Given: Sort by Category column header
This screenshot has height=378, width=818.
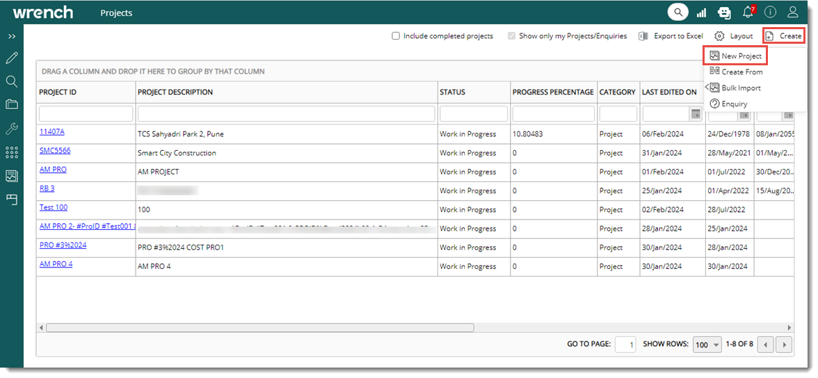Looking at the screenshot, I should coord(617,92).
